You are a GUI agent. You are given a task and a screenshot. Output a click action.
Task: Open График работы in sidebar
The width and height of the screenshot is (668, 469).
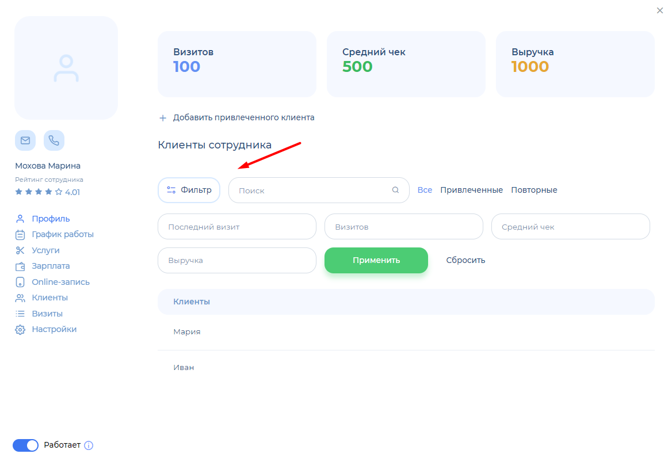62,234
